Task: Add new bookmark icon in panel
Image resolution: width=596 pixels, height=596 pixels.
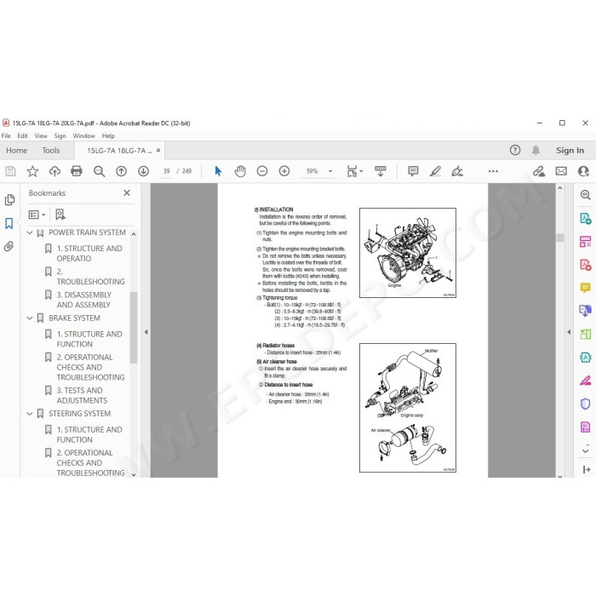Action: 60,215
